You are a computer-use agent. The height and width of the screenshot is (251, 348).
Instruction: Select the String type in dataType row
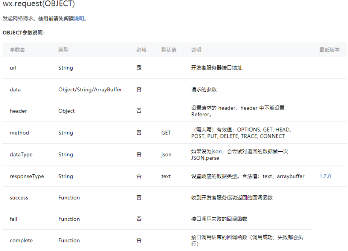tap(66, 155)
